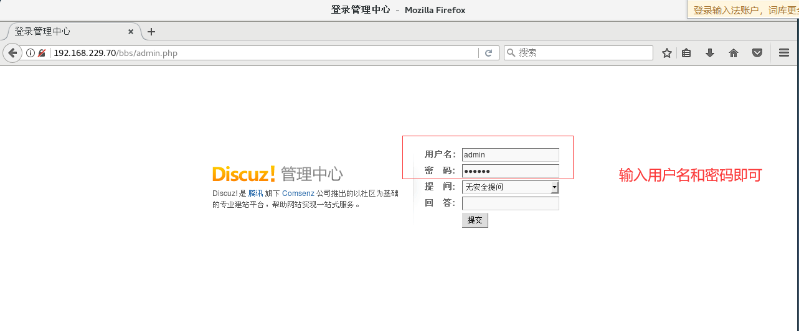Expand the 无安全提问 security question dropdown
The image size is (799, 331).
pos(511,187)
